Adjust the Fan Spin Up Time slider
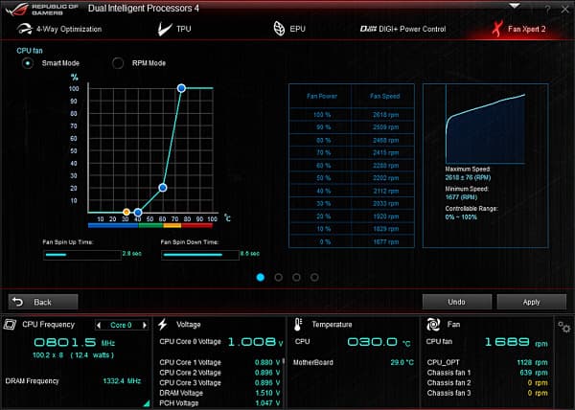The width and height of the screenshot is (575, 410). pos(82,255)
